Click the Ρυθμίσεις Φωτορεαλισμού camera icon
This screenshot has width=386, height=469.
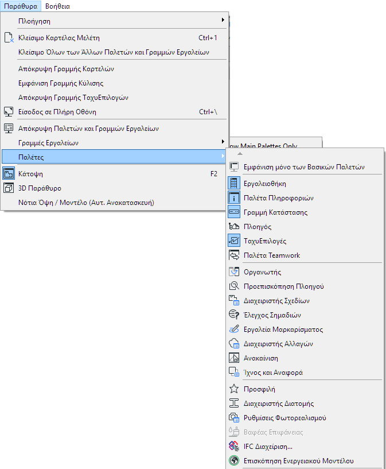click(234, 418)
